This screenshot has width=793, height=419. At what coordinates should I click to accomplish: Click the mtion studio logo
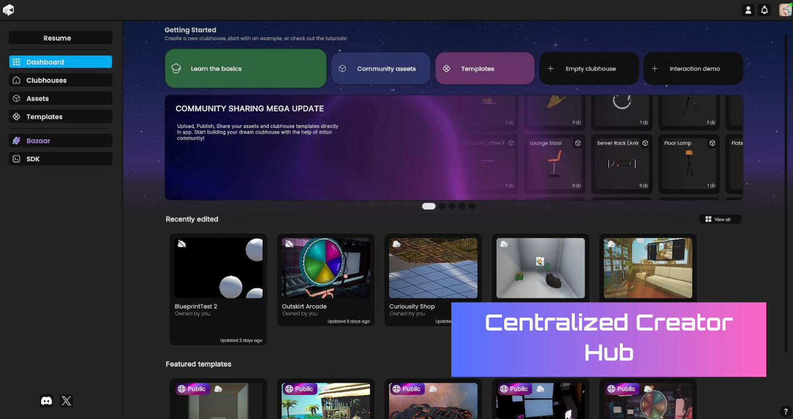tap(8, 9)
